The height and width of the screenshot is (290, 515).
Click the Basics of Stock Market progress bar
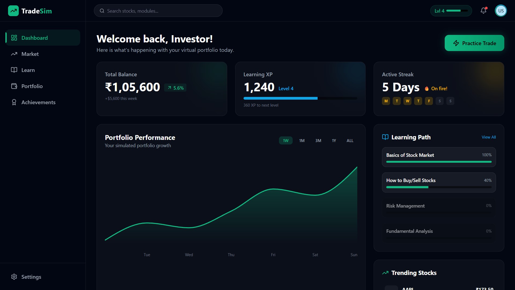pos(439,162)
